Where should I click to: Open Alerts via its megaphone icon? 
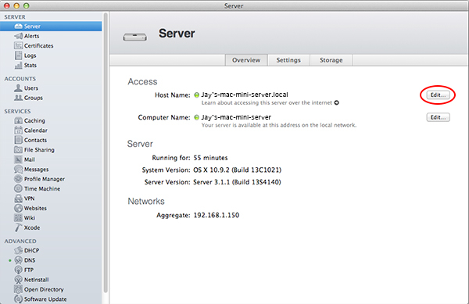tap(18, 36)
